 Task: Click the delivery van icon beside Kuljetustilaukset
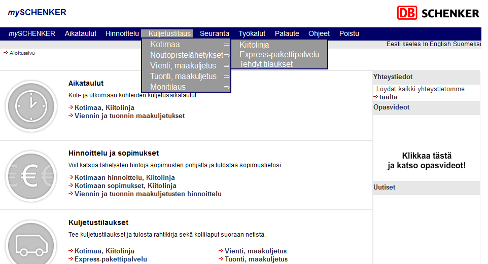coord(31,243)
